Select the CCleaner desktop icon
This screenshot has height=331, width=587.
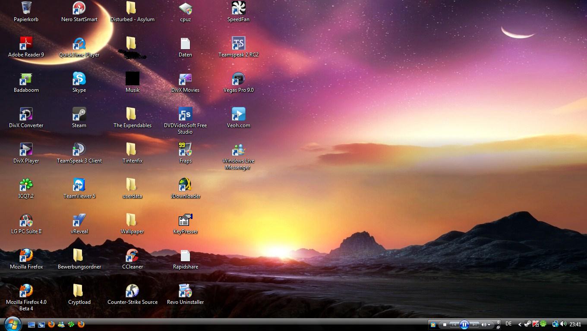pos(132,256)
